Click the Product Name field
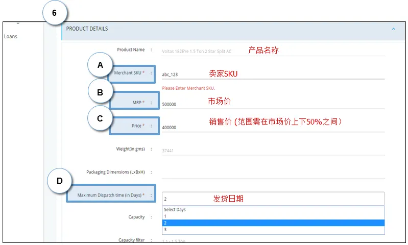 tap(273, 51)
